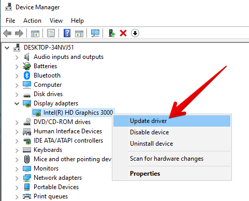The width and height of the screenshot is (249, 201).
Task: Click the Computer monitor icon
Action: click(x=27, y=85)
